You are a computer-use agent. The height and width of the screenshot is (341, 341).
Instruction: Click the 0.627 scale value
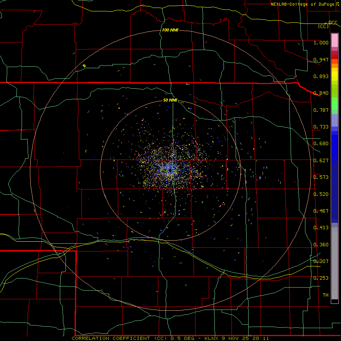(321, 161)
